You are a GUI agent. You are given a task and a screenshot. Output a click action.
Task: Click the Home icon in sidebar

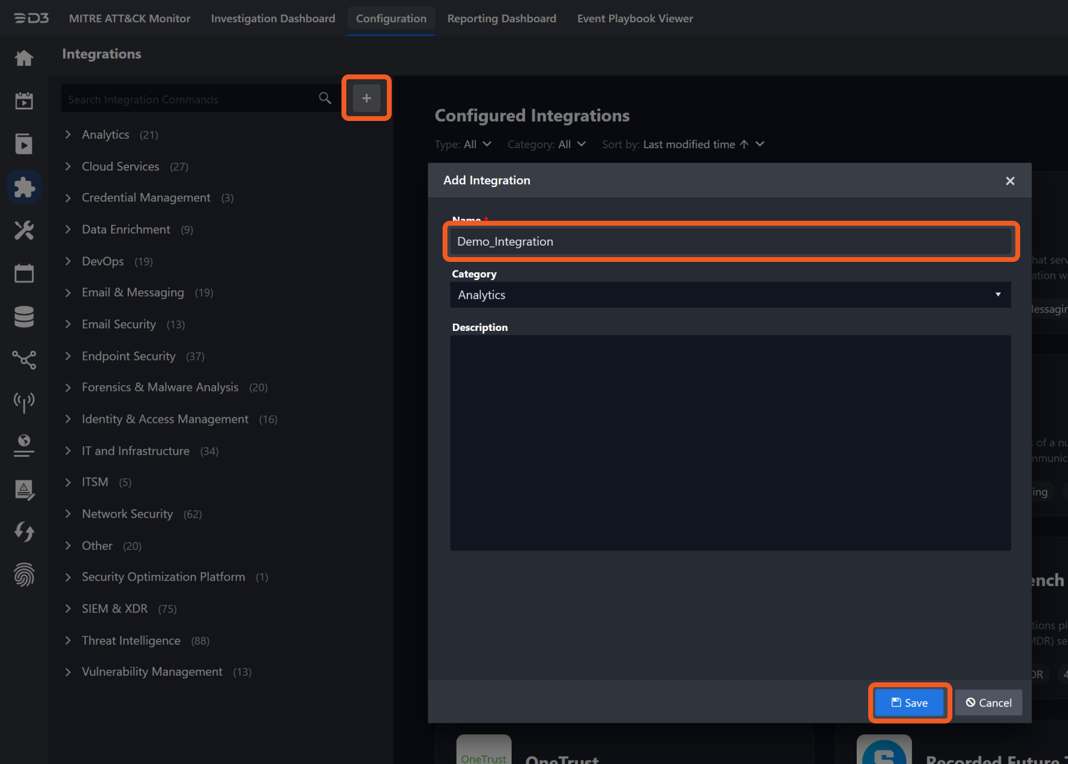[x=24, y=58]
